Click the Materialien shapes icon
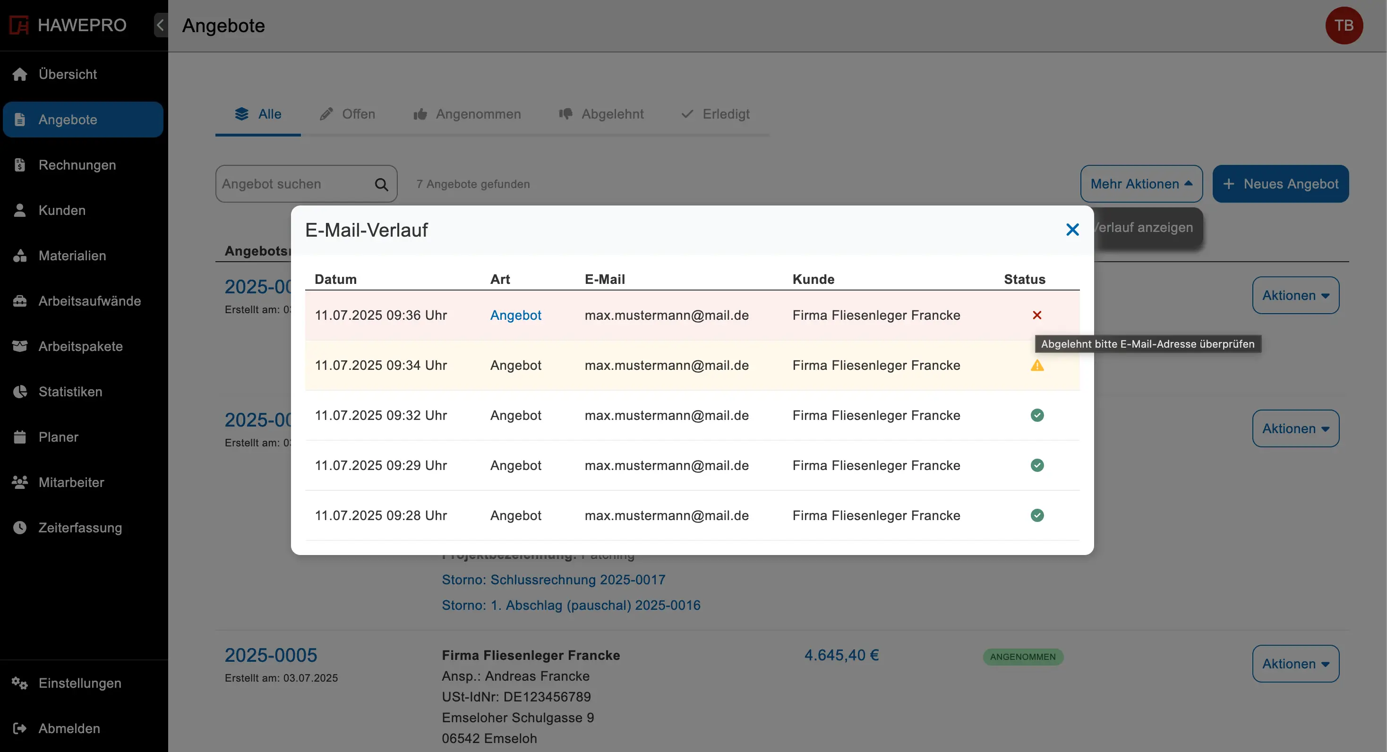Viewport: 1387px width, 752px height. (x=20, y=256)
